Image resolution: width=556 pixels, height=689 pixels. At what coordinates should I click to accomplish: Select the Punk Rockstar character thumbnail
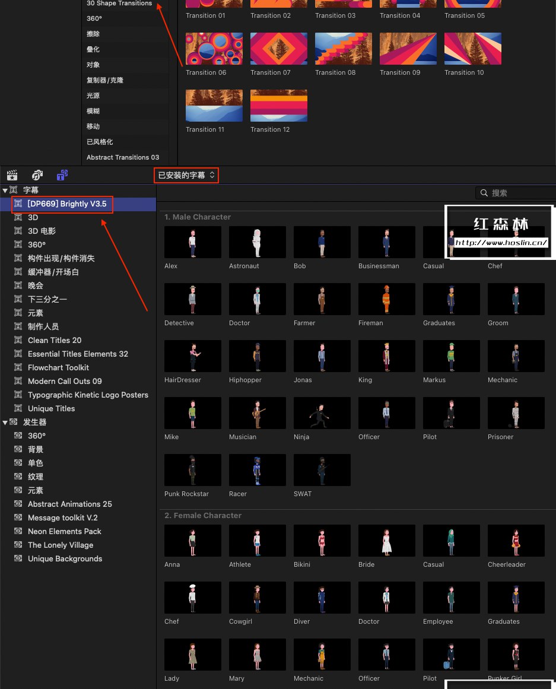(x=192, y=470)
